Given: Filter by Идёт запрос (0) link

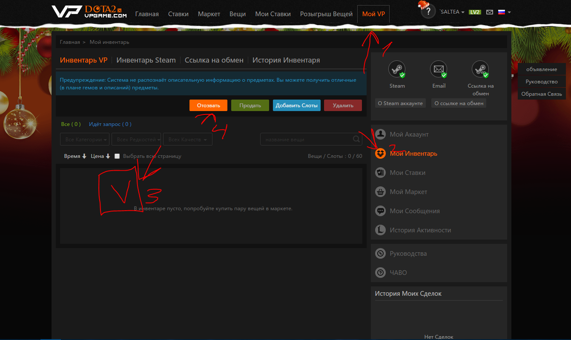Looking at the screenshot, I should pyautogui.click(x=110, y=124).
